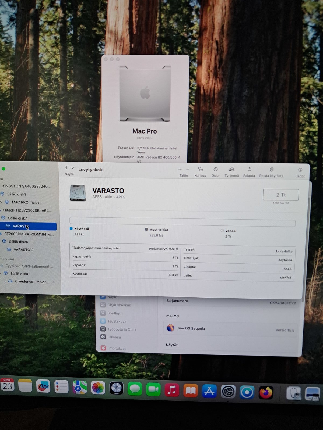
Task: Expand the MAC PRO volume group
Action: [x=1, y=202]
